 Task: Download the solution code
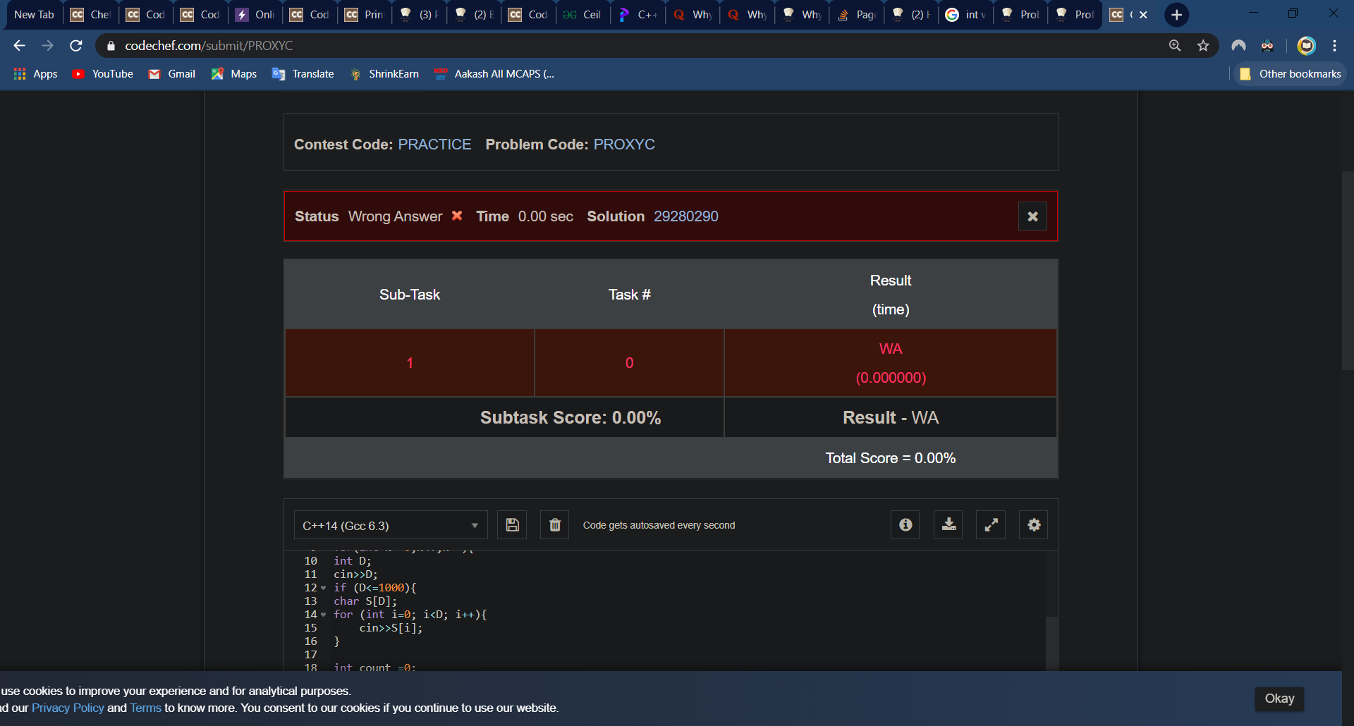[x=948, y=524]
